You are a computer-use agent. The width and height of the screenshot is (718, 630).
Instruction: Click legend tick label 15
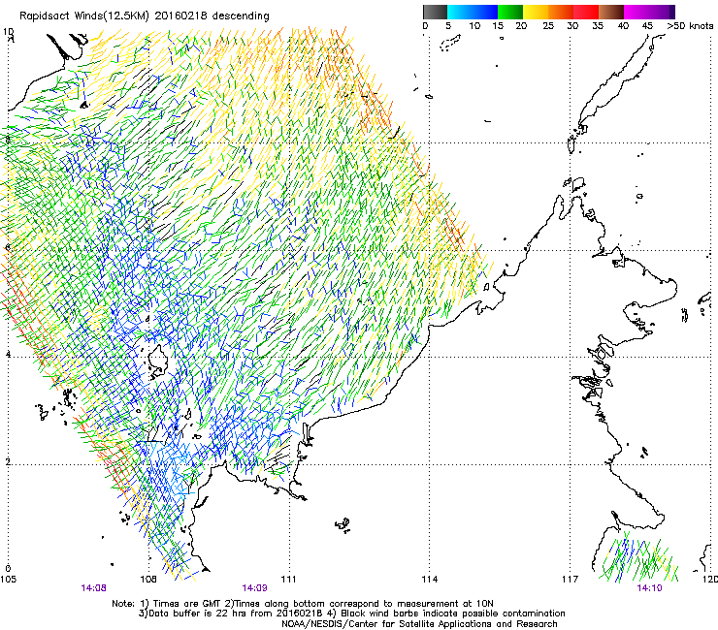click(x=498, y=25)
